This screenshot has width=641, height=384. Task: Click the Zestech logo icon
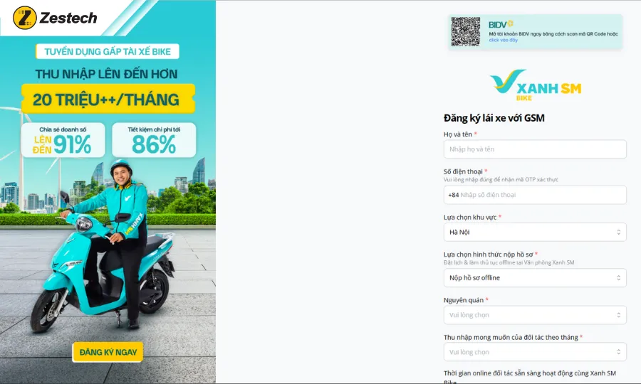[24, 18]
